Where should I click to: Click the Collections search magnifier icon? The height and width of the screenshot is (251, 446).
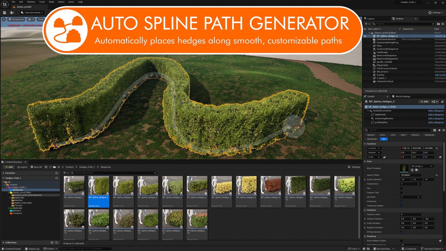click(x=57, y=243)
